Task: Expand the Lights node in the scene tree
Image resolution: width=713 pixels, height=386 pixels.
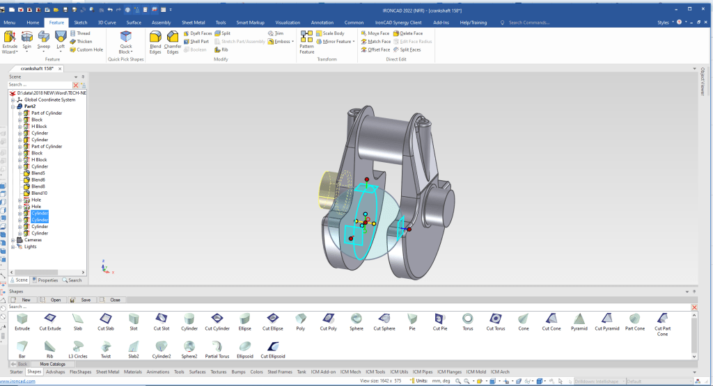Action: pos(13,246)
